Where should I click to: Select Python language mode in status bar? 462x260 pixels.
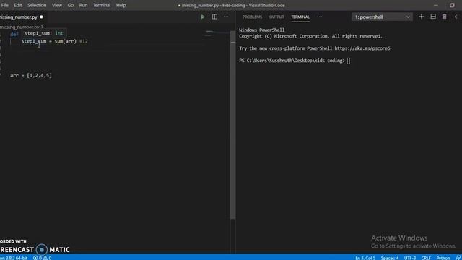443,258
